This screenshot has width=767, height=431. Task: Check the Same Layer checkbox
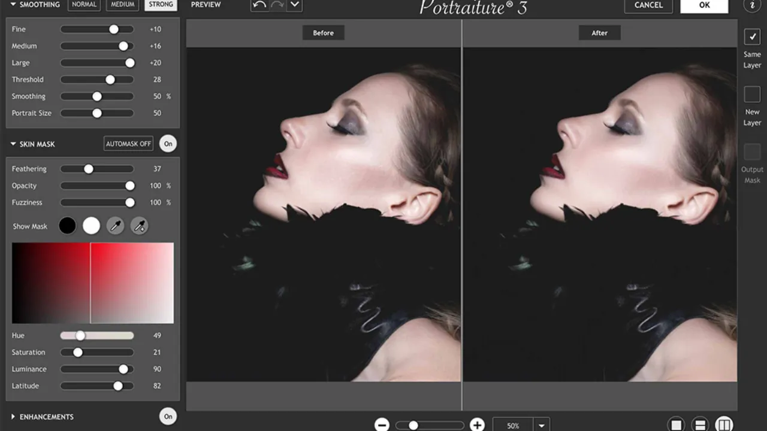(x=752, y=37)
